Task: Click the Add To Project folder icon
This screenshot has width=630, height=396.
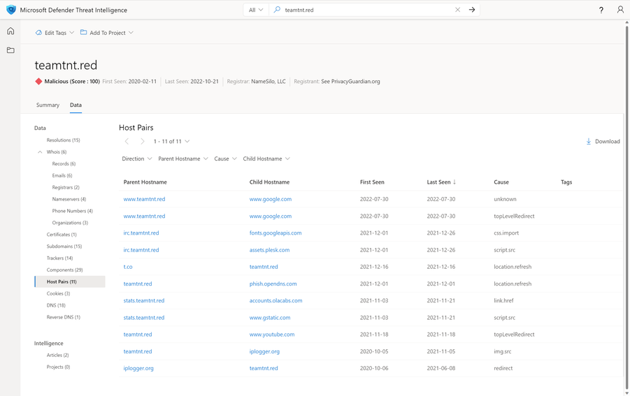Action: pyautogui.click(x=84, y=32)
